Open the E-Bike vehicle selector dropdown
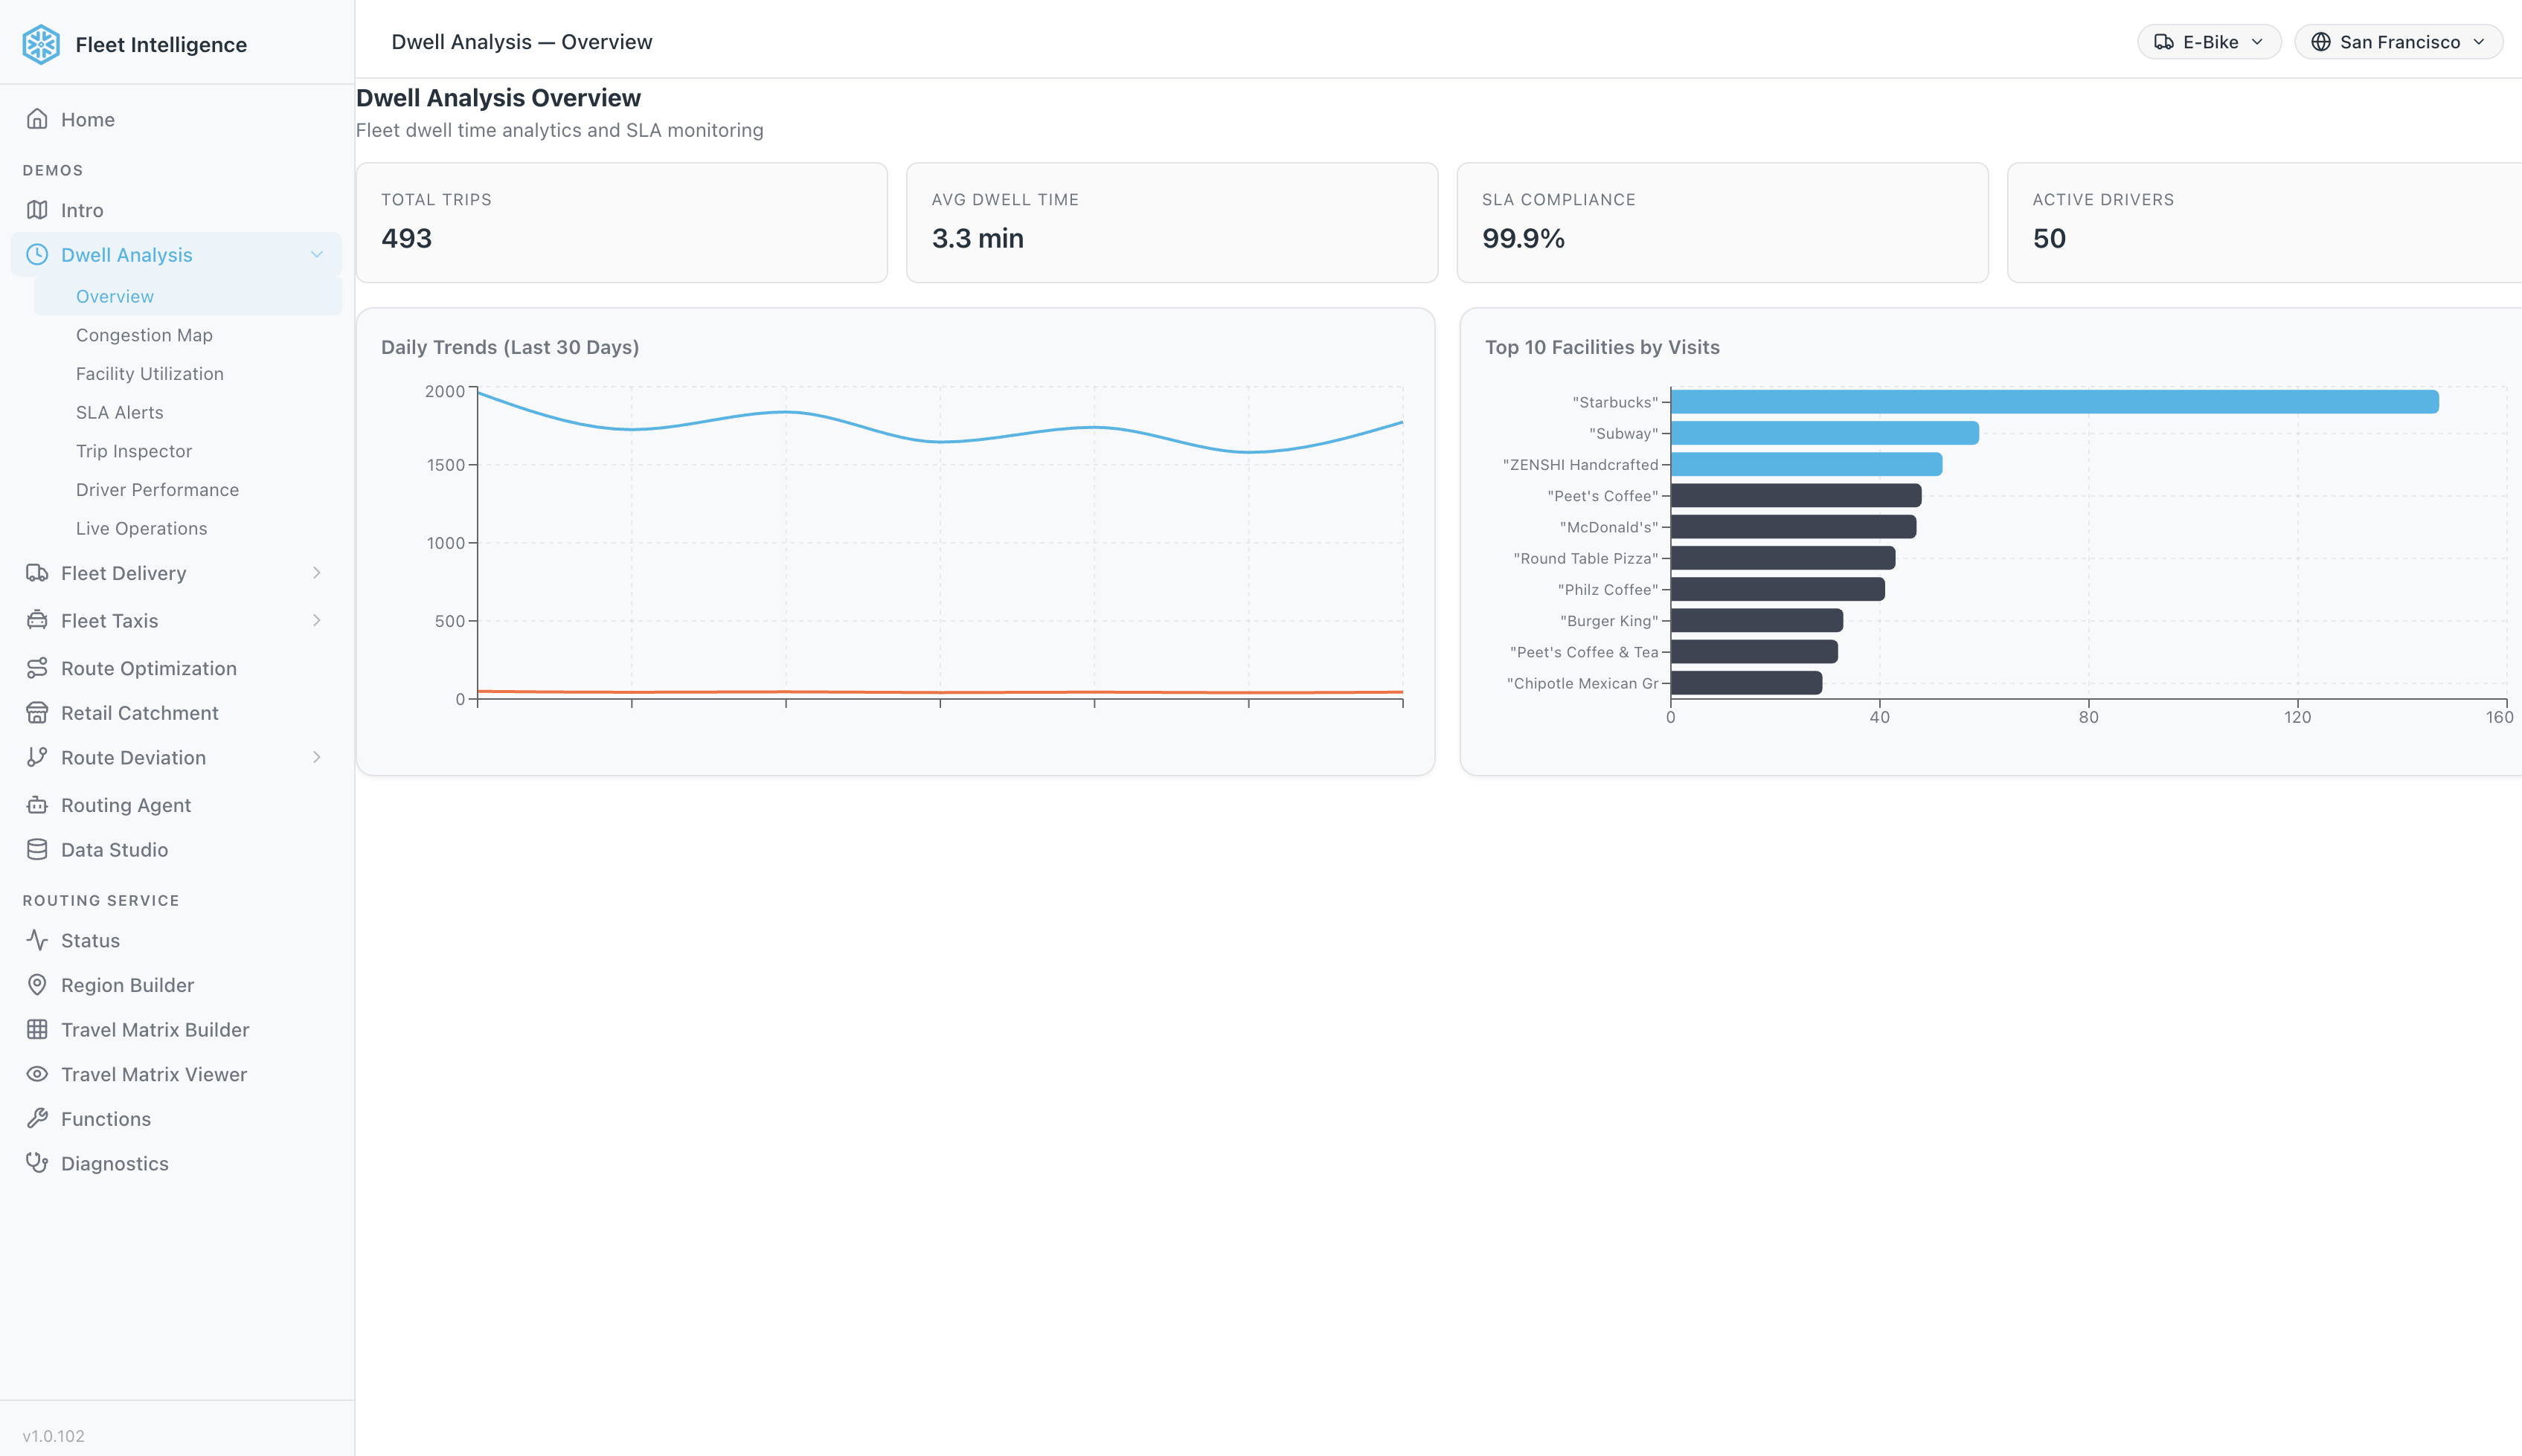This screenshot has height=1456, width=2522. click(2209, 41)
